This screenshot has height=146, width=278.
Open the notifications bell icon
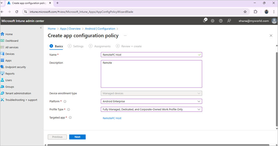205,21
